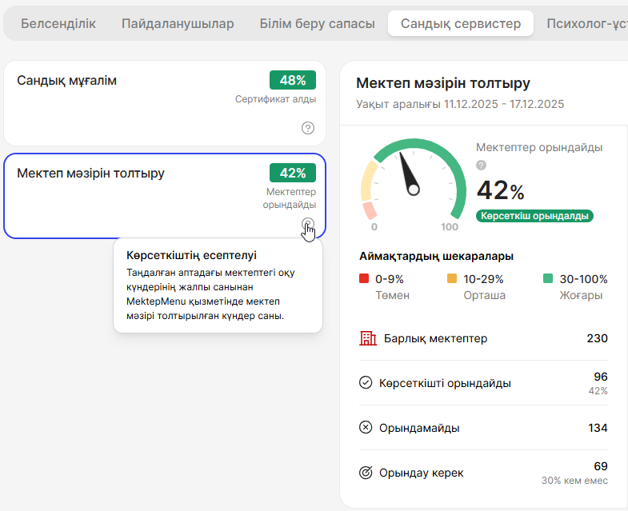This screenshot has width=628, height=511.
Task: Open the Білім беру сапасы tab
Action: coord(317,24)
